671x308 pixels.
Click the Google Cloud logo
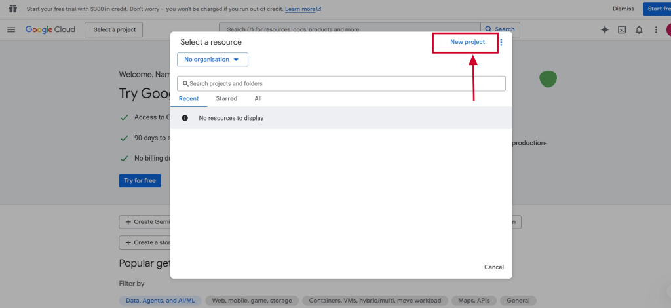[50, 29]
